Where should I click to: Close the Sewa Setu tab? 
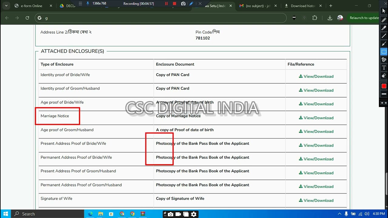[230, 6]
